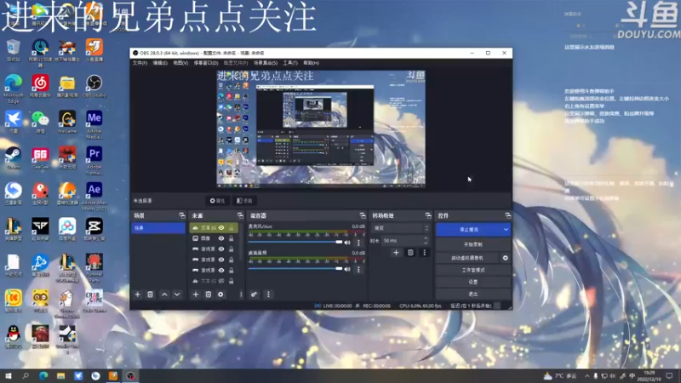Pop out the 混音器 (Mixer) dock panel
Screen dimensions: 681x383
coord(363,215)
